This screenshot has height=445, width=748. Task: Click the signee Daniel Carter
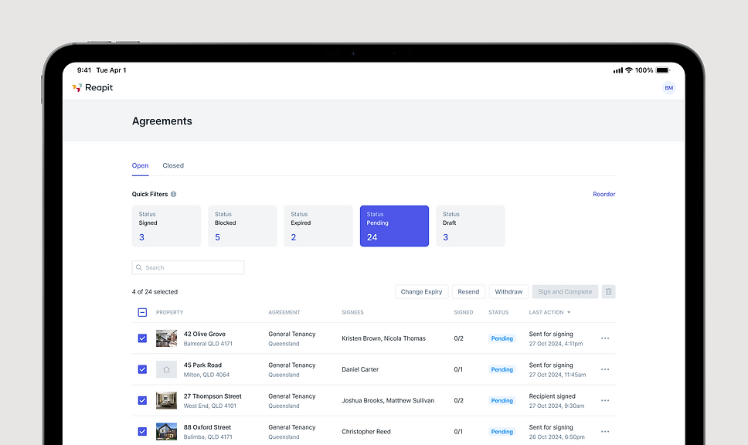[x=360, y=369]
